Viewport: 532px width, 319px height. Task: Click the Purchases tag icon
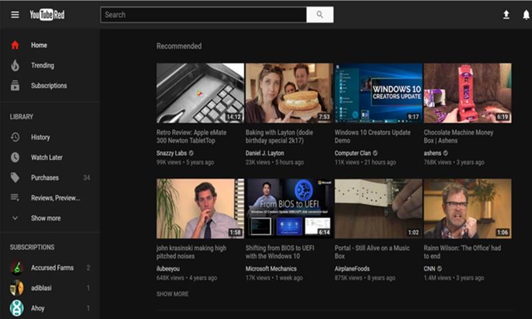[15, 177]
